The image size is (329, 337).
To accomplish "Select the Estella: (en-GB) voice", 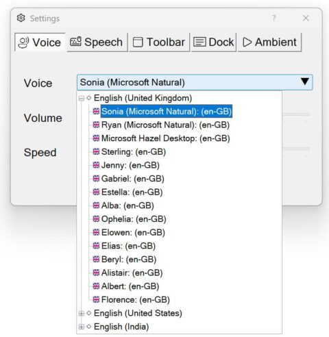I will (132, 192).
